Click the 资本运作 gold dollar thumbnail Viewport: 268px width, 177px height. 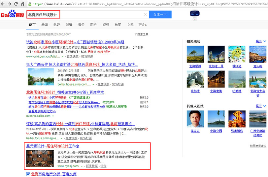point(237,119)
